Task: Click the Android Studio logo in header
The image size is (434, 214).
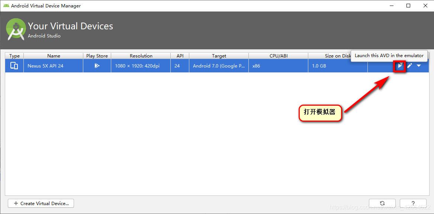Action: click(15, 29)
